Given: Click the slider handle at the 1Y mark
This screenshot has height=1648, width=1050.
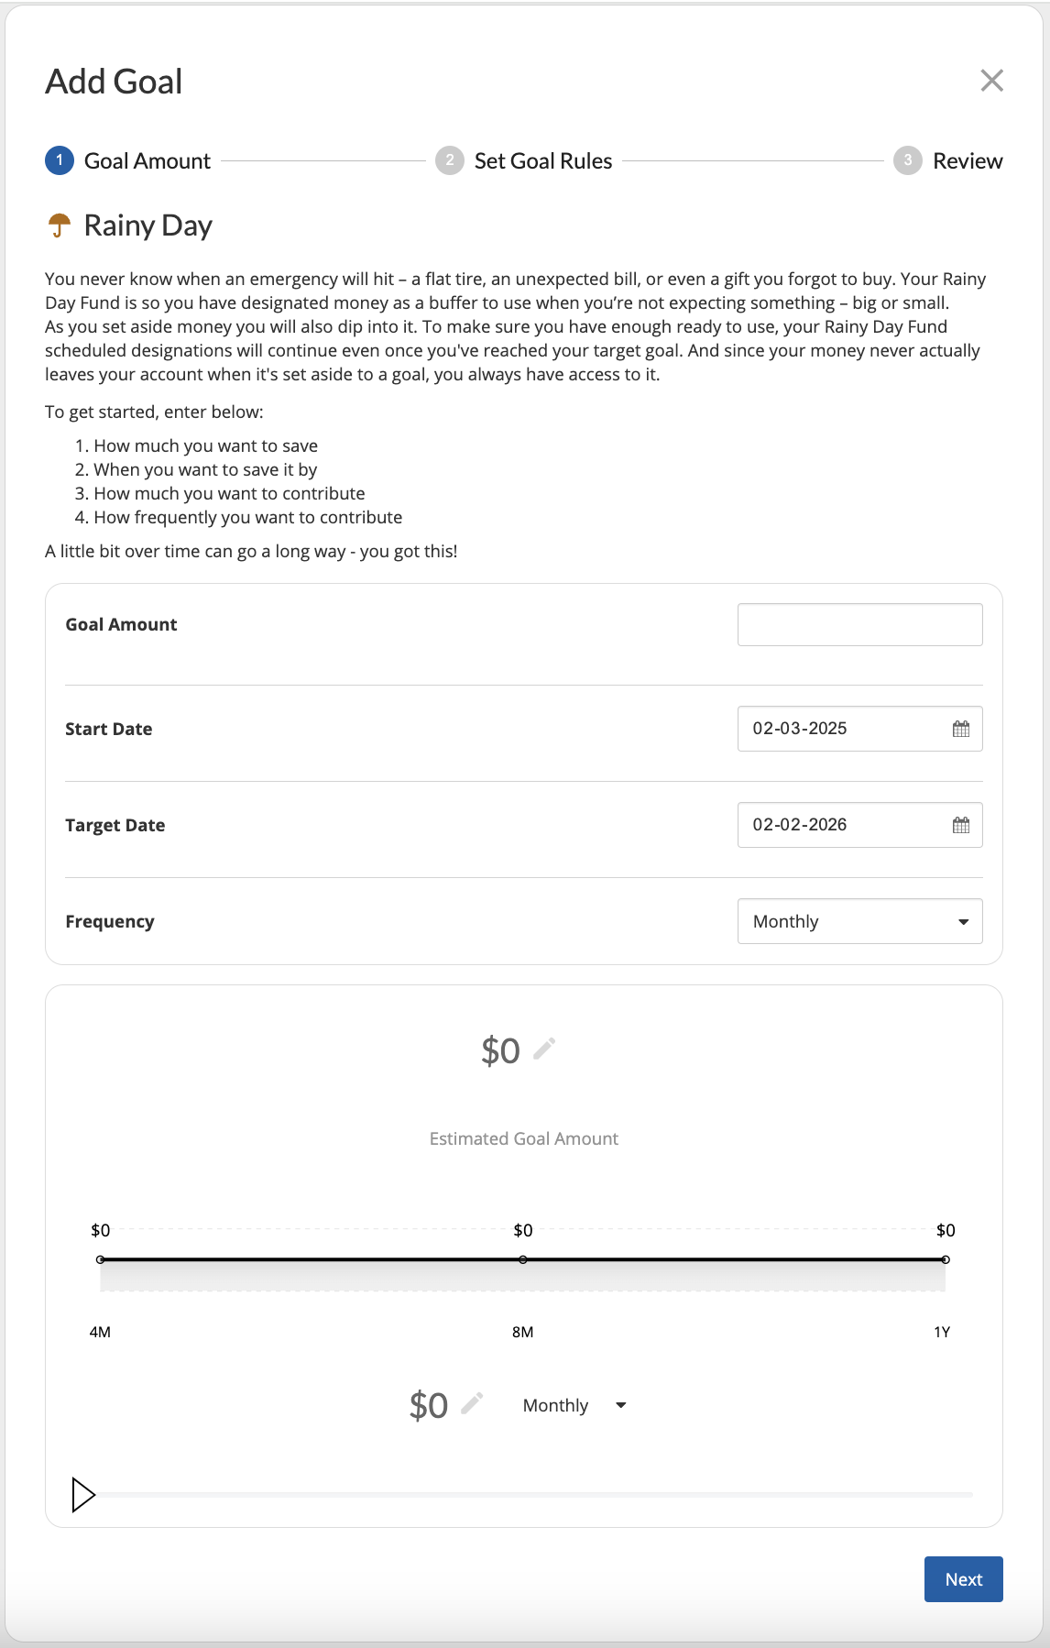Looking at the screenshot, I should [946, 1259].
